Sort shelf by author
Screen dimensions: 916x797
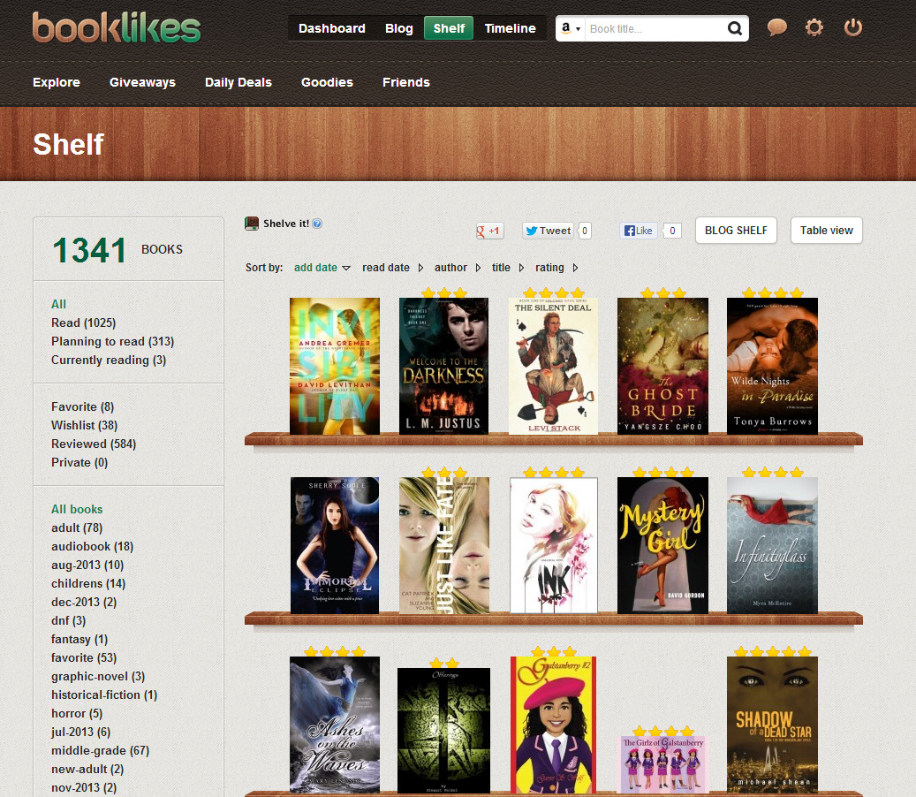457,268
